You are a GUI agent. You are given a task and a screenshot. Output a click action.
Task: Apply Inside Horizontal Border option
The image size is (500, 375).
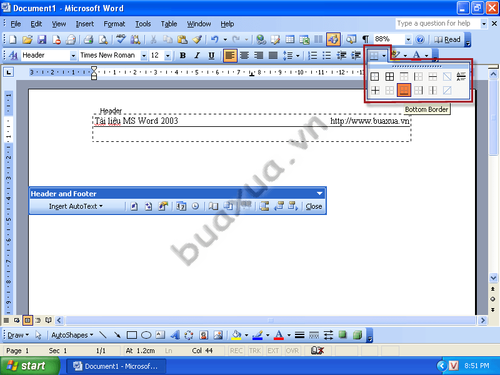point(432,76)
